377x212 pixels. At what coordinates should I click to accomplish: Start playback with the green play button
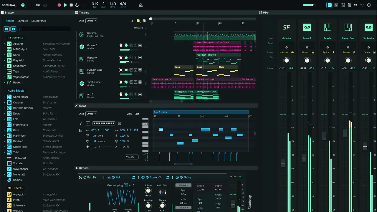tap(65, 5)
